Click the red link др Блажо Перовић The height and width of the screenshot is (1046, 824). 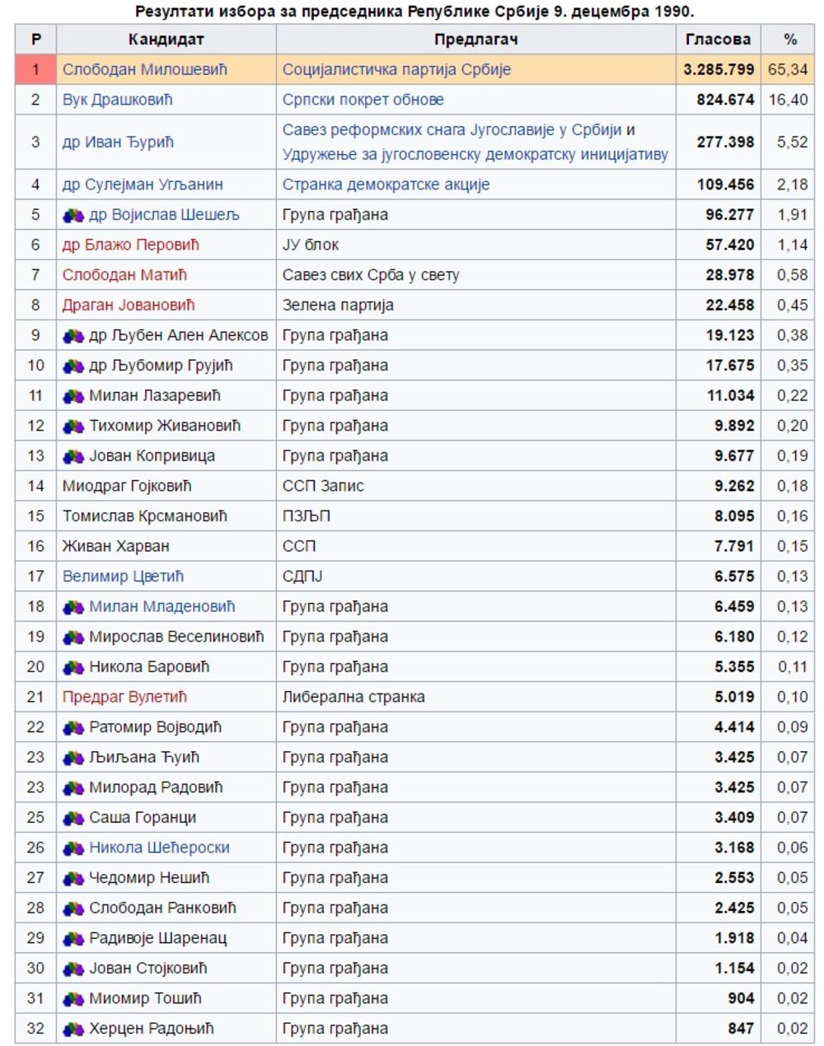(x=130, y=245)
